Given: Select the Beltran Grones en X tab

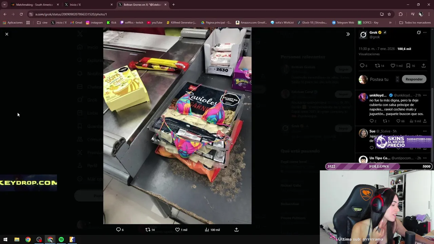Looking at the screenshot, I should click(142, 5).
